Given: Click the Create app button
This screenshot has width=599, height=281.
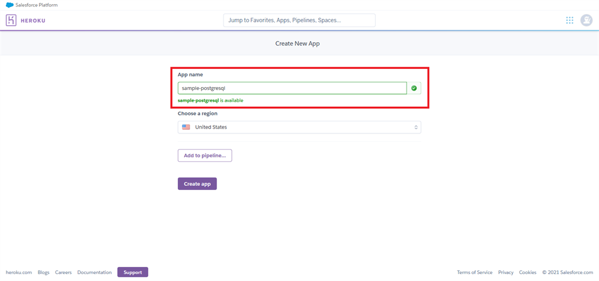Looking at the screenshot, I should click(197, 184).
